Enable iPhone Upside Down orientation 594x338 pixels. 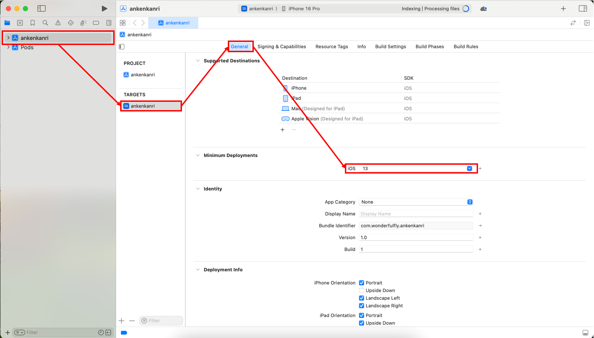pos(361,290)
